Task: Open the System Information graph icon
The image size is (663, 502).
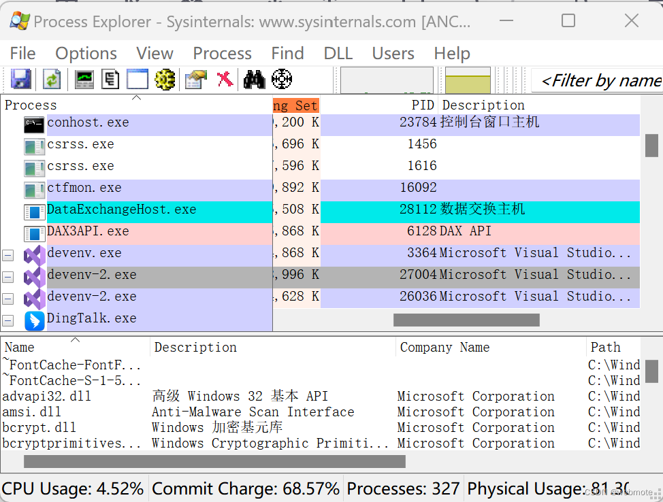Action: click(x=84, y=79)
